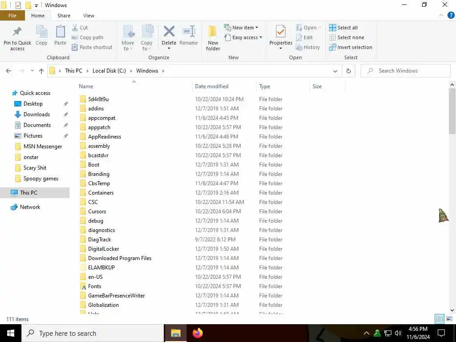Click the Paste ribbon icon
Image resolution: width=456 pixels, height=342 pixels.
point(60,36)
